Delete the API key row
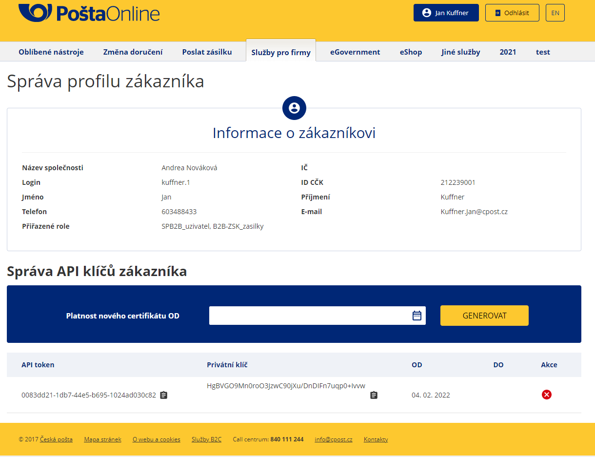Image resolution: width=595 pixels, height=457 pixels. (547, 395)
